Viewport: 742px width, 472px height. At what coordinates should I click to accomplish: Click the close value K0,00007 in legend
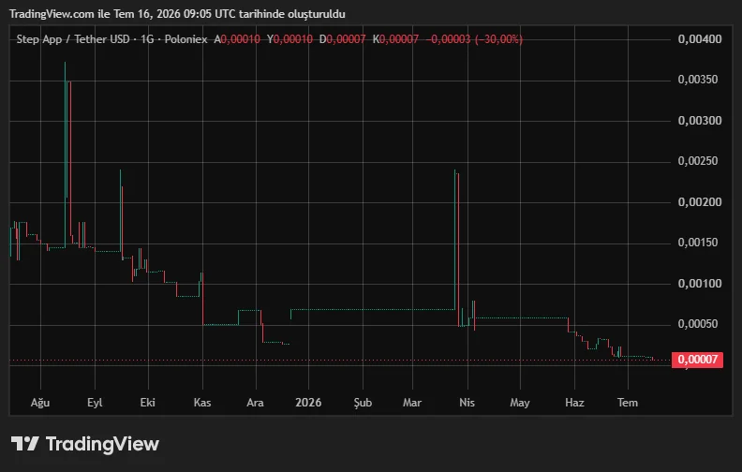tap(395, 39)
